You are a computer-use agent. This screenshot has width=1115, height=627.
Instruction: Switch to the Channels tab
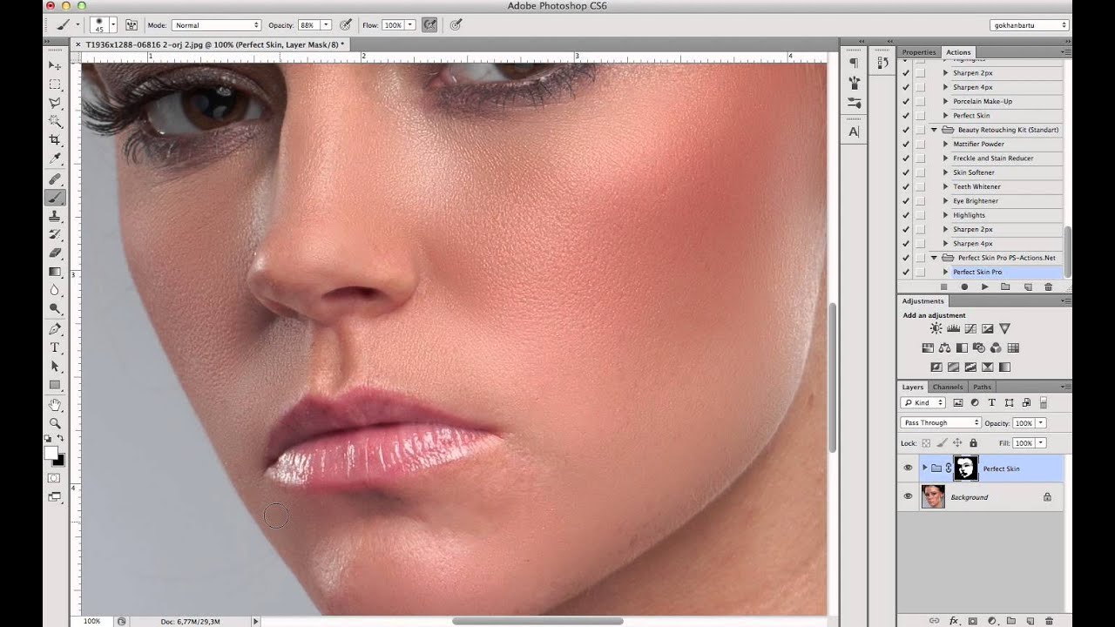pyautogui.click(x=947, y=387)
